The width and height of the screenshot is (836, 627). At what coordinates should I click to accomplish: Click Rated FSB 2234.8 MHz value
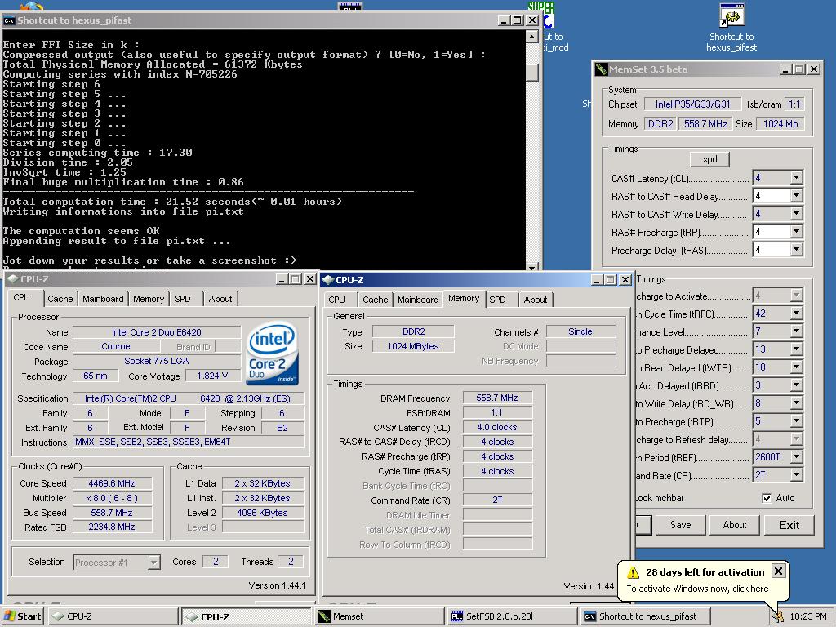tap(112, 527)
